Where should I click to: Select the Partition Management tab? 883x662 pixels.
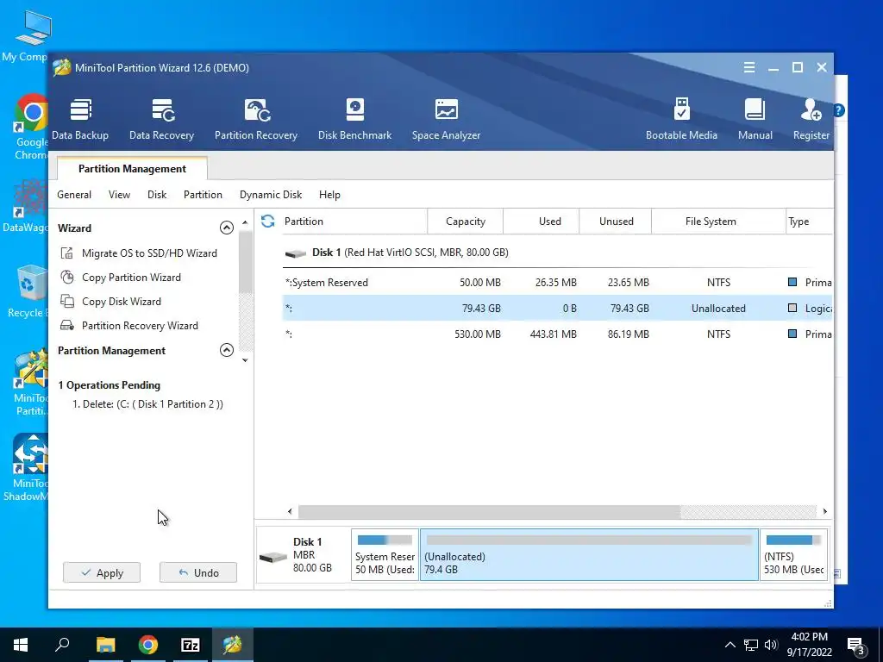point(132,168)
